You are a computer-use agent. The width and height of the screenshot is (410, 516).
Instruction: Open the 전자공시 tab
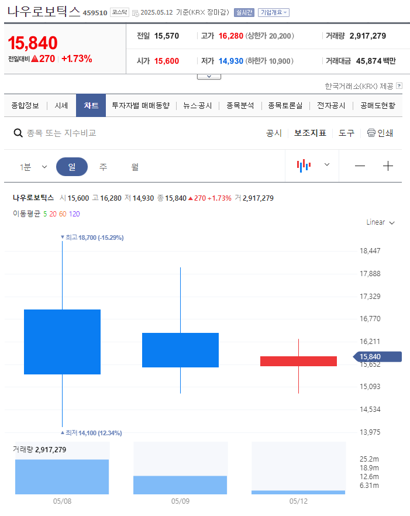click(x=331, y=106)
